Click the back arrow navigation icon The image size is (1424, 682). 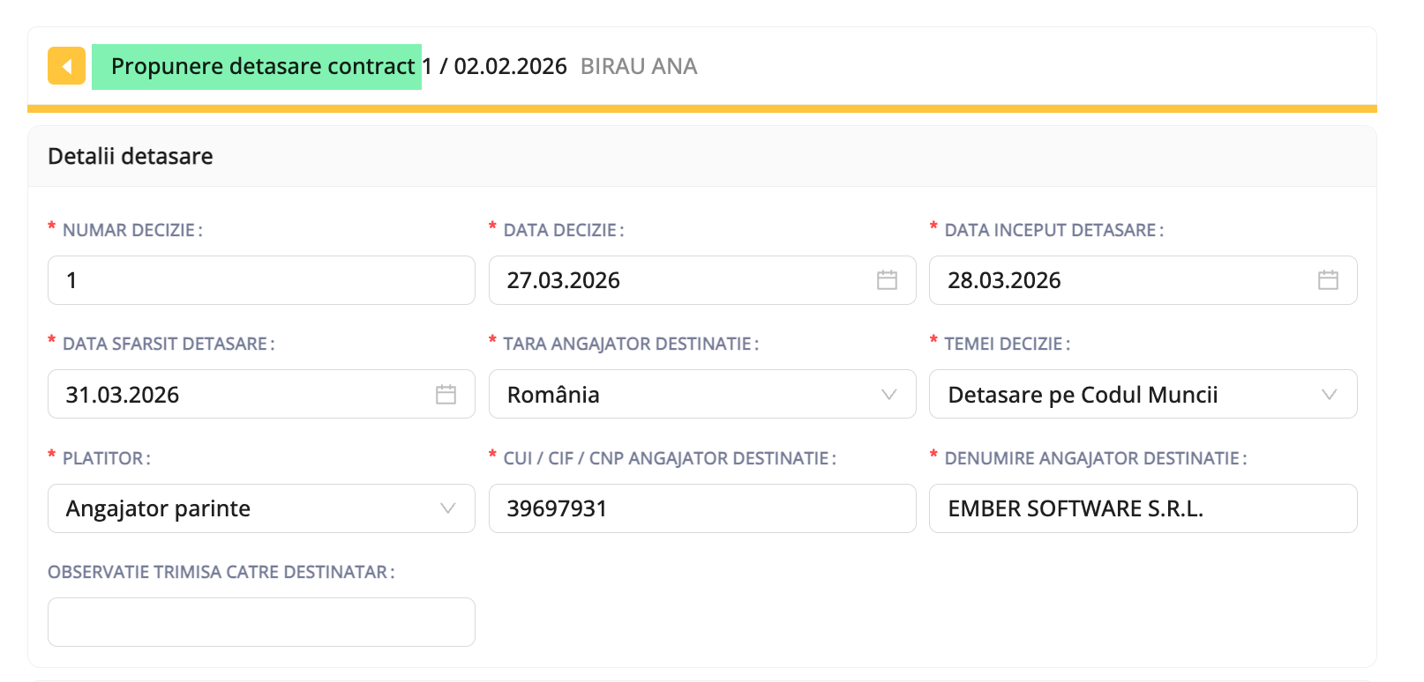click(x=65, y=66)
